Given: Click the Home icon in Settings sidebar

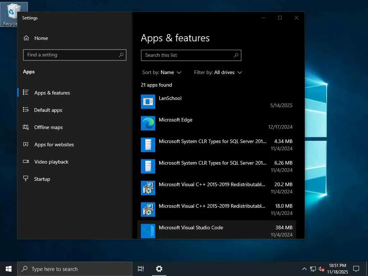Looking at the screenshot, I should click(x=26, y=38).
